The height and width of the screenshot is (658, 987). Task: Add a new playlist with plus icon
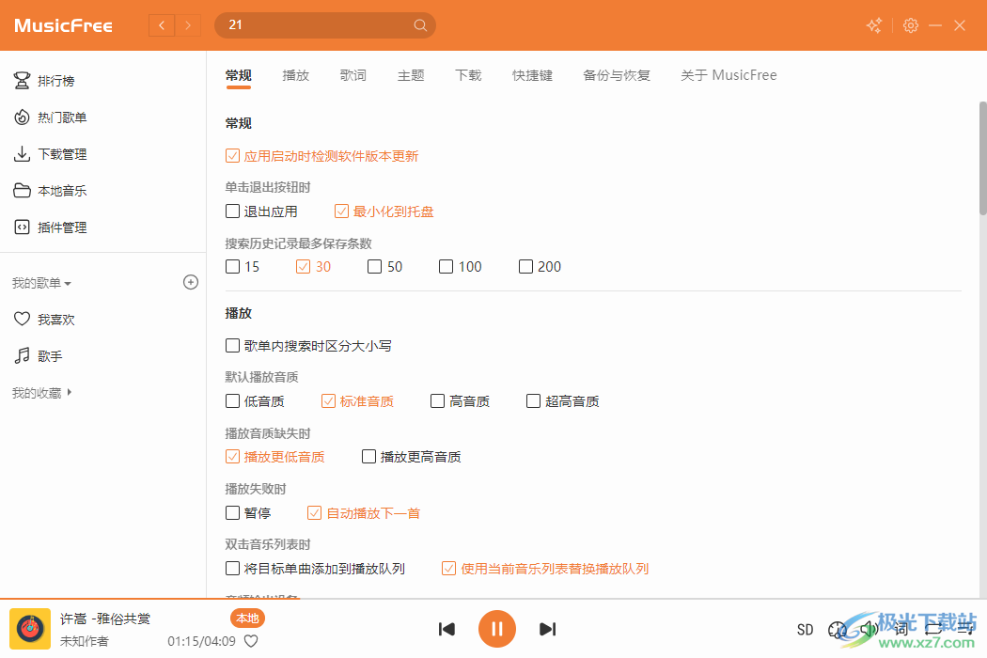click(x=191, y=282)
